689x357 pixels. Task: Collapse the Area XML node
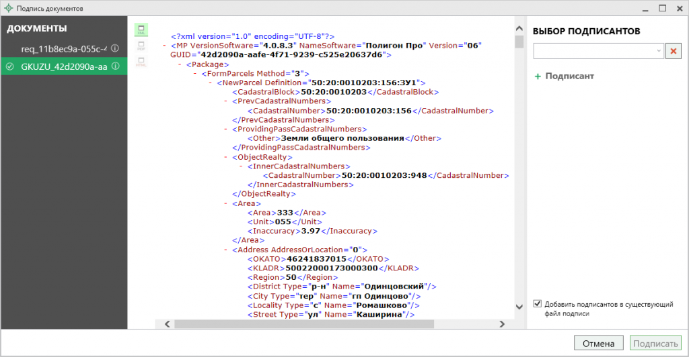[x=226, y=204]
